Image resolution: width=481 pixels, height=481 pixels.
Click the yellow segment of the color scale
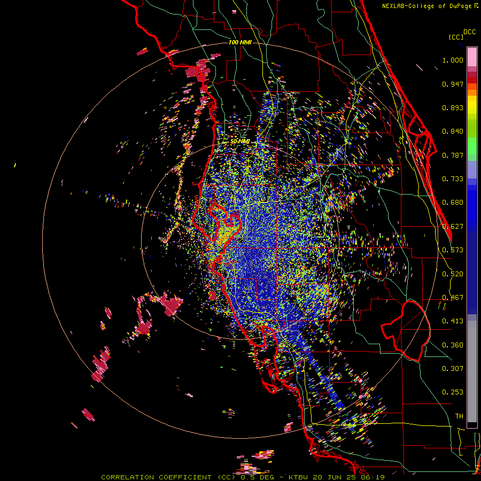[x=472, y=105]
